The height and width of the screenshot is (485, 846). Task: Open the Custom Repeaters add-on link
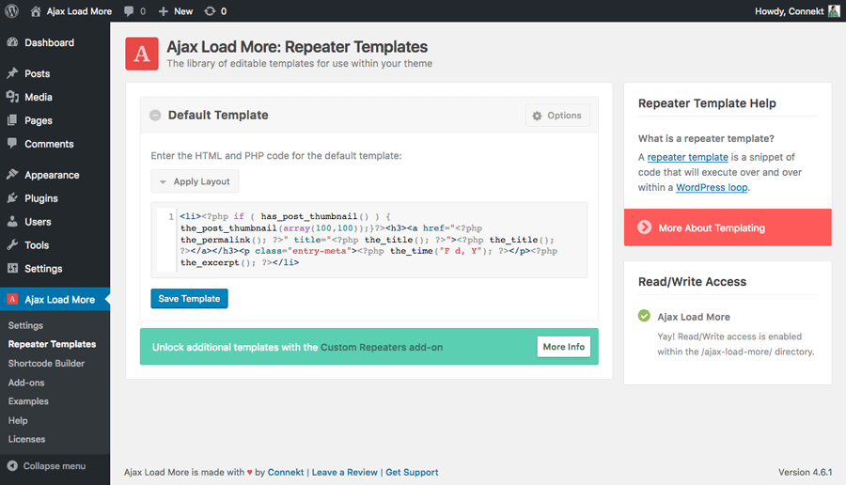point(382,348)
